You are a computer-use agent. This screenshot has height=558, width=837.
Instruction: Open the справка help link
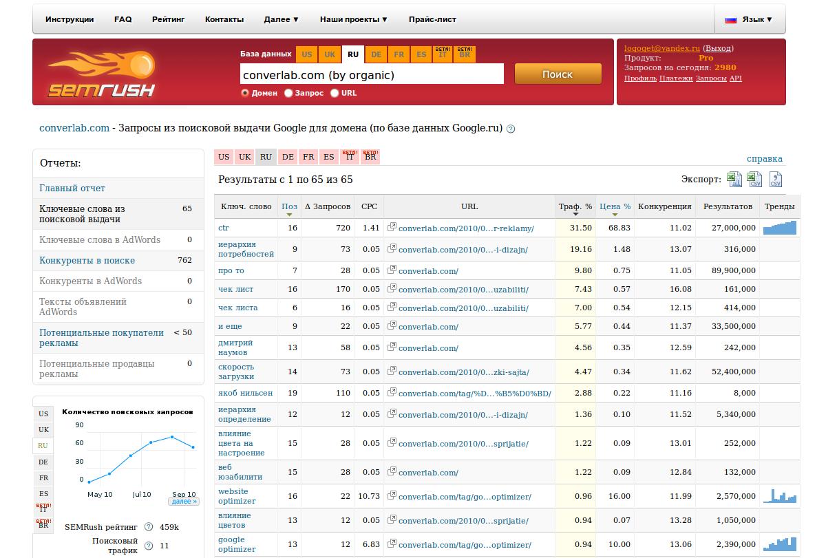coord(764,158)
